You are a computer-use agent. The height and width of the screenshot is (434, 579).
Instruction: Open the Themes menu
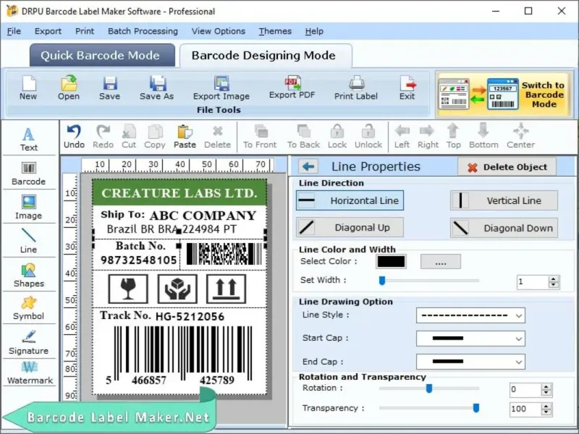(x=275, y=31)
